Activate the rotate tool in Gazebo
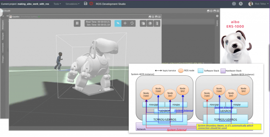 [x=132, y=23]
